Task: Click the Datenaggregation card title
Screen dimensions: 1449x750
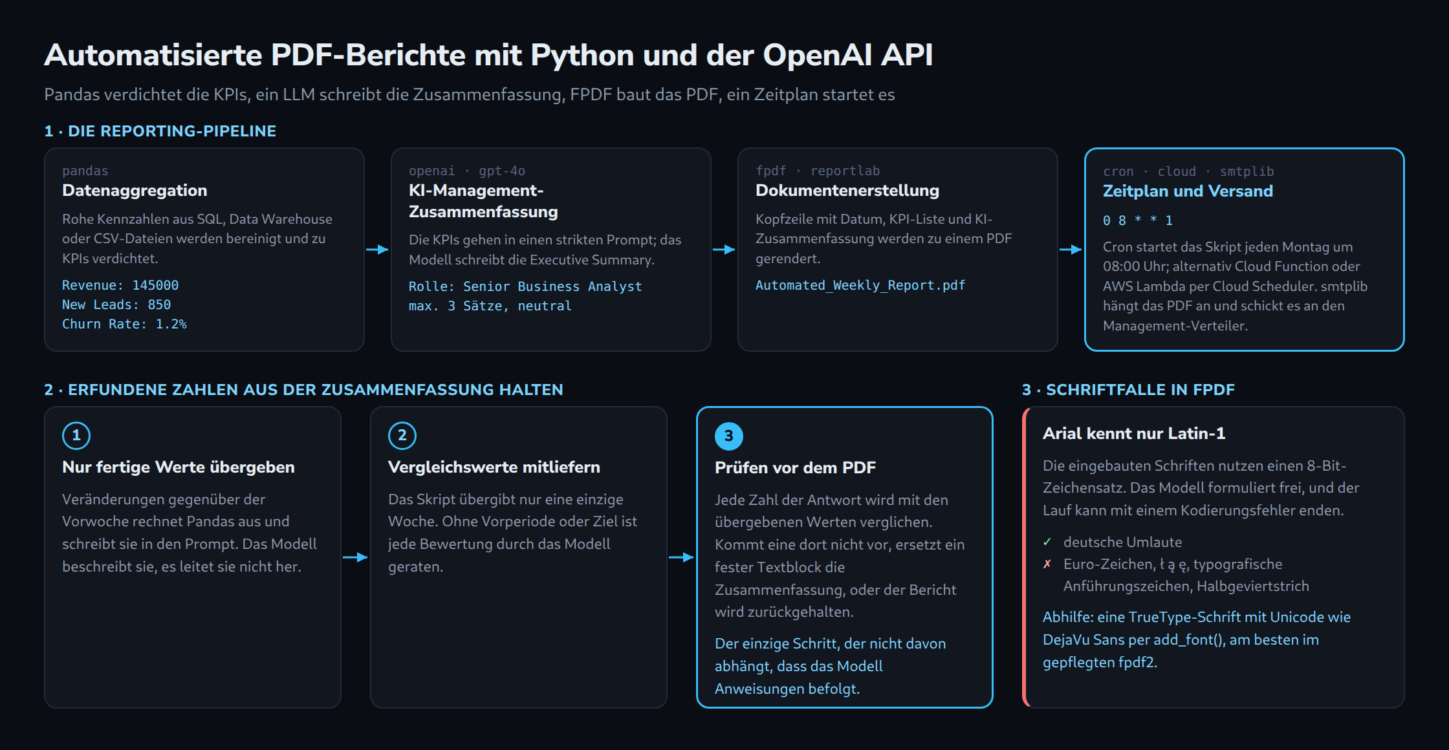Action: click(x=135, y=190)
